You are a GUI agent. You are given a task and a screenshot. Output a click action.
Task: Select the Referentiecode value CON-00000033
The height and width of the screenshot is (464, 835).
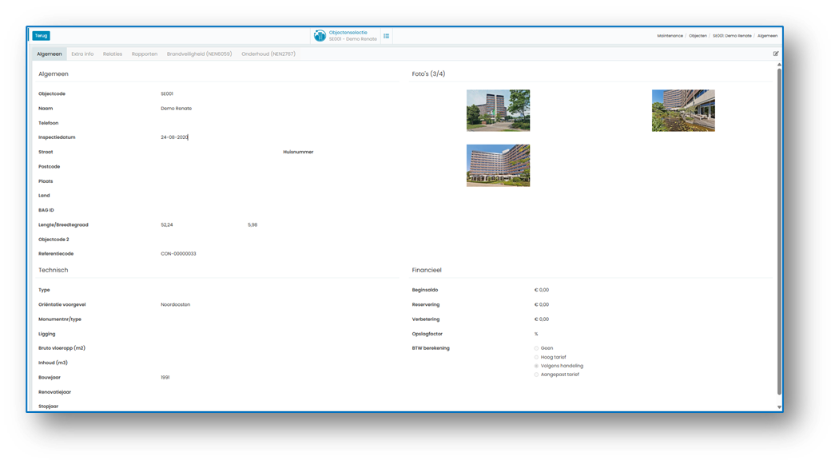coord(178,254)
